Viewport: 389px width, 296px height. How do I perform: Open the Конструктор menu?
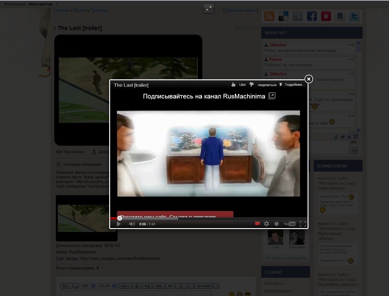41,4
